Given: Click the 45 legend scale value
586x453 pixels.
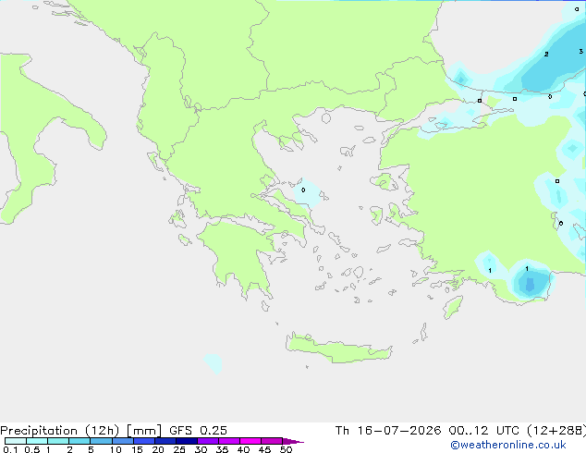Looking at the screenshot, I should 264,449.
